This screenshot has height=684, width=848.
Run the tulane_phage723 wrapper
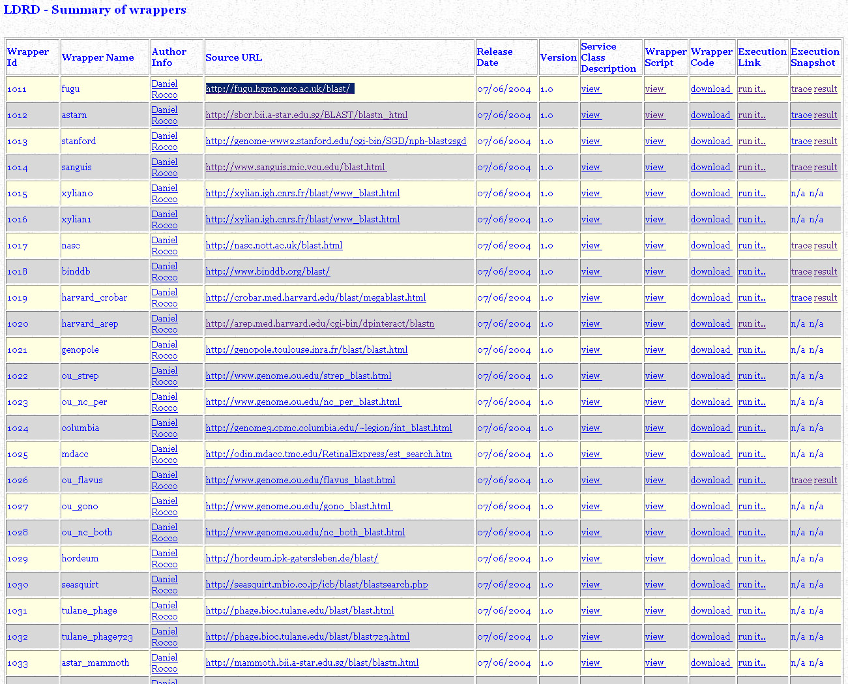752,636
